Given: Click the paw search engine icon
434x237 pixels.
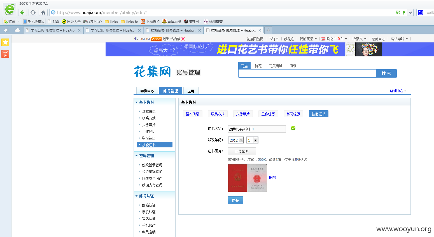Looking at the screenshot, I should [421, 12].
